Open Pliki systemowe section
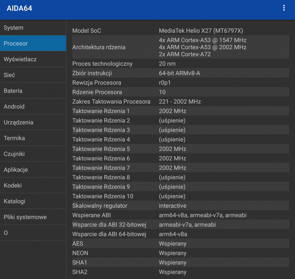This screenshot has height=279, width=295. (x=33, y=217)
